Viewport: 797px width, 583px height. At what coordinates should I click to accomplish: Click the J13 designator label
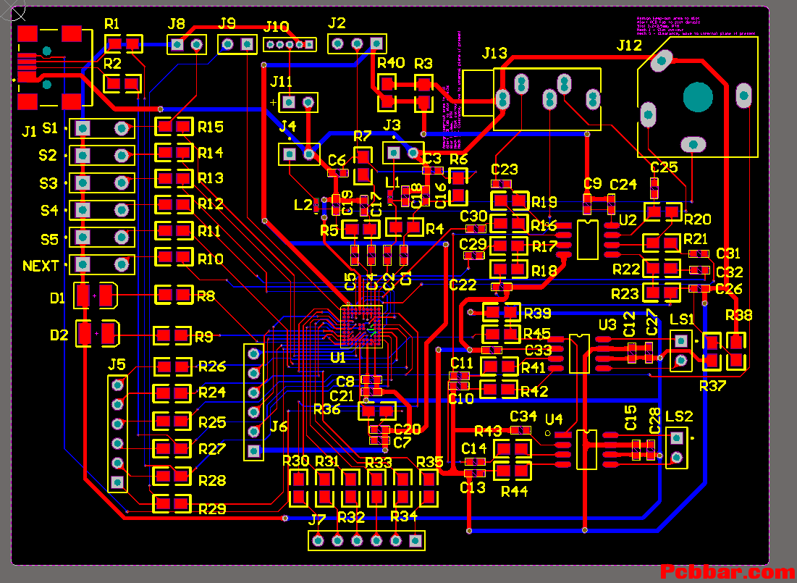pos(494,54)
